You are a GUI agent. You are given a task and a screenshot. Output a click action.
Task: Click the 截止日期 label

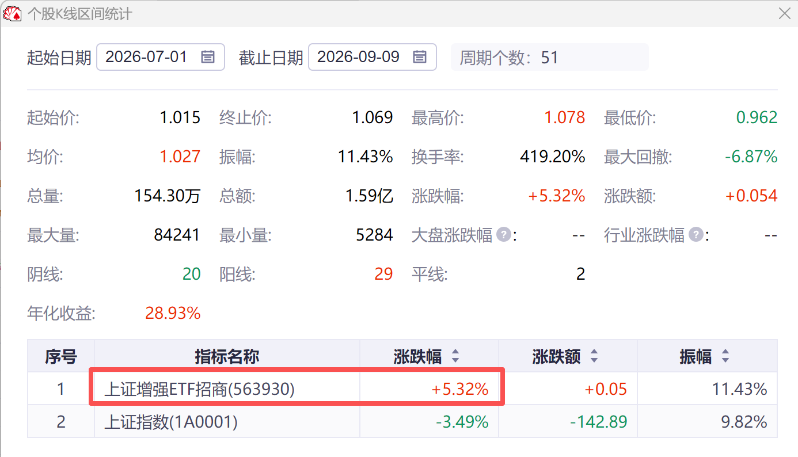[271, 57]
